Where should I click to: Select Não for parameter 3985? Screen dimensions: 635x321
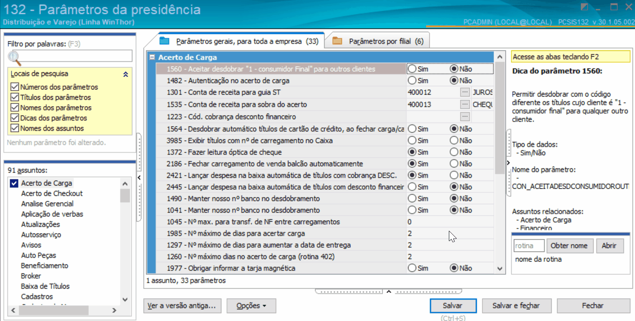(454, 141)
